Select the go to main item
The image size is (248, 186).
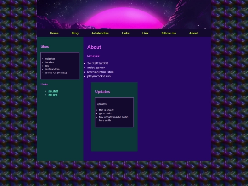coord(105,113)
